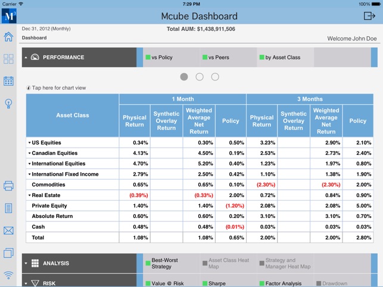
Task: Toggle the Factor Analysis option
Action: click(x=281, y=283)
